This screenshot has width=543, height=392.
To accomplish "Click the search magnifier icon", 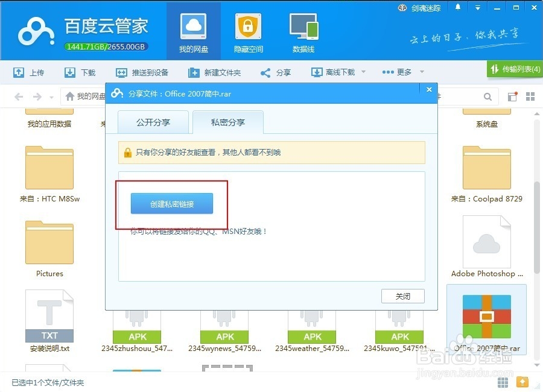I will coord(487,96).
